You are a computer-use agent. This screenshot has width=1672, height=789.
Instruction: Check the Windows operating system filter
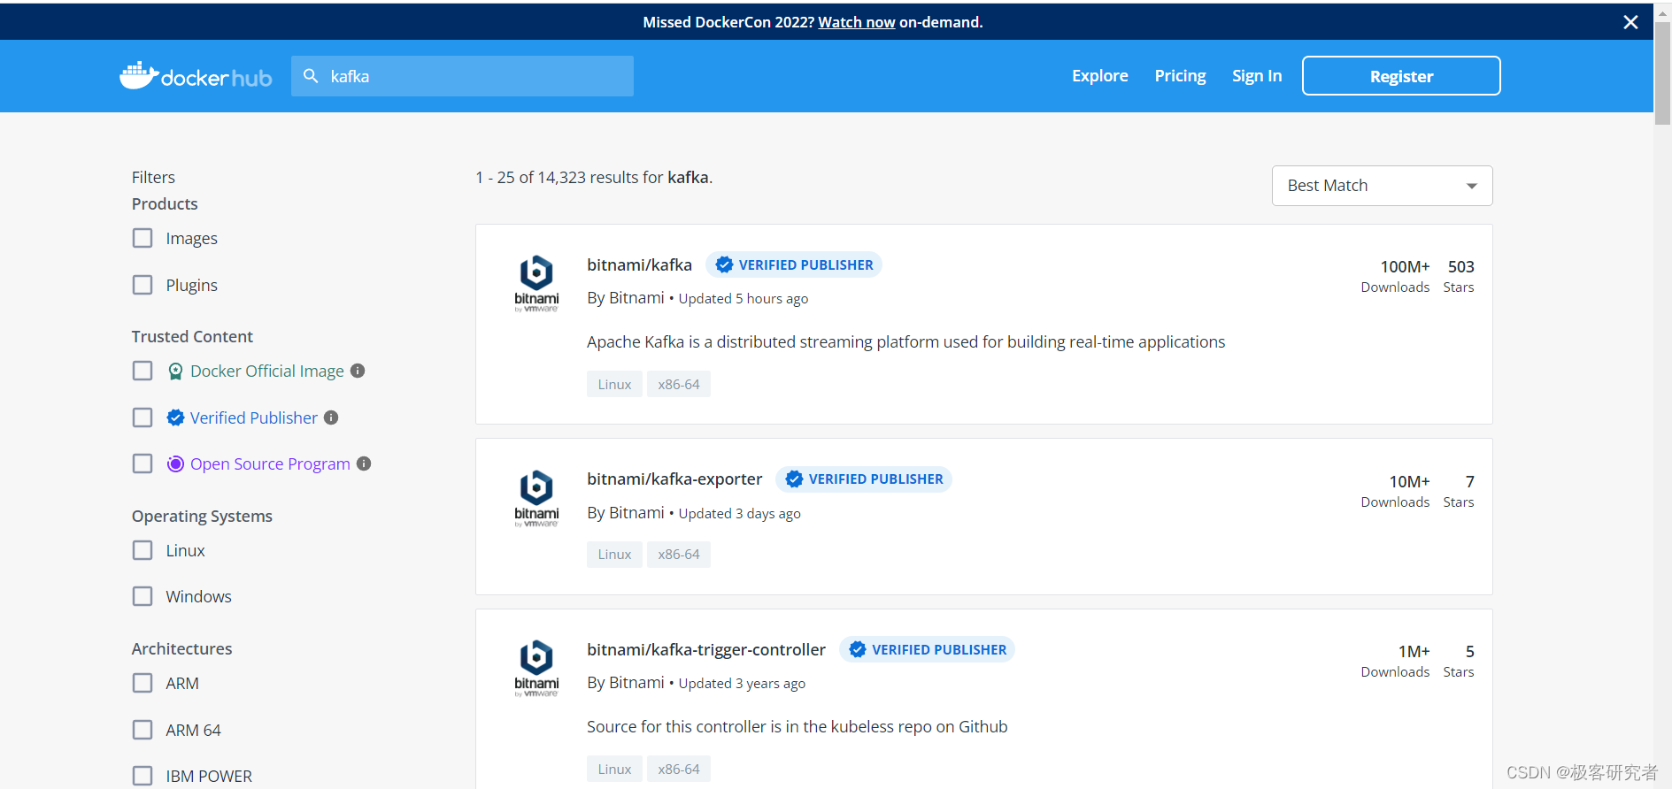tap(143, 596)
